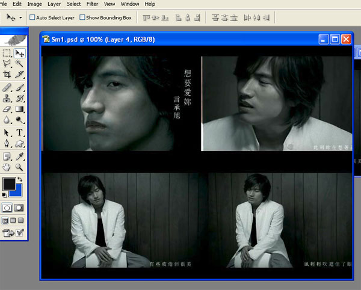
Task: Click Distribute Vertical Centers button
Action: (224, 17)
